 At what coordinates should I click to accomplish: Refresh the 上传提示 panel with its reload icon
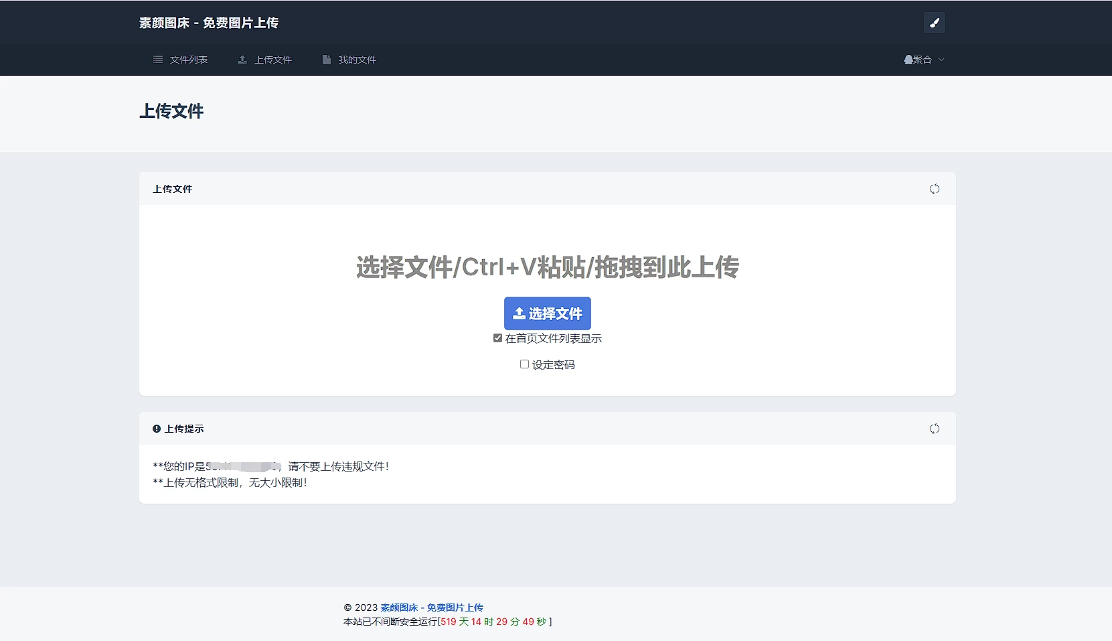tap(935, 429)
